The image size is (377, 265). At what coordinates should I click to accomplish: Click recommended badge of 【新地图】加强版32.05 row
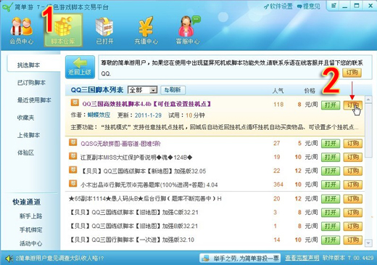73,170
